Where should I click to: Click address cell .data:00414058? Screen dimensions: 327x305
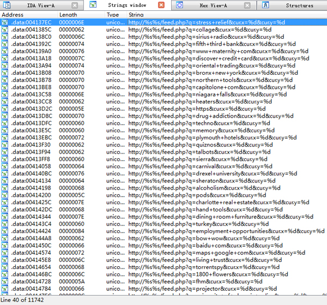(31, 167)
